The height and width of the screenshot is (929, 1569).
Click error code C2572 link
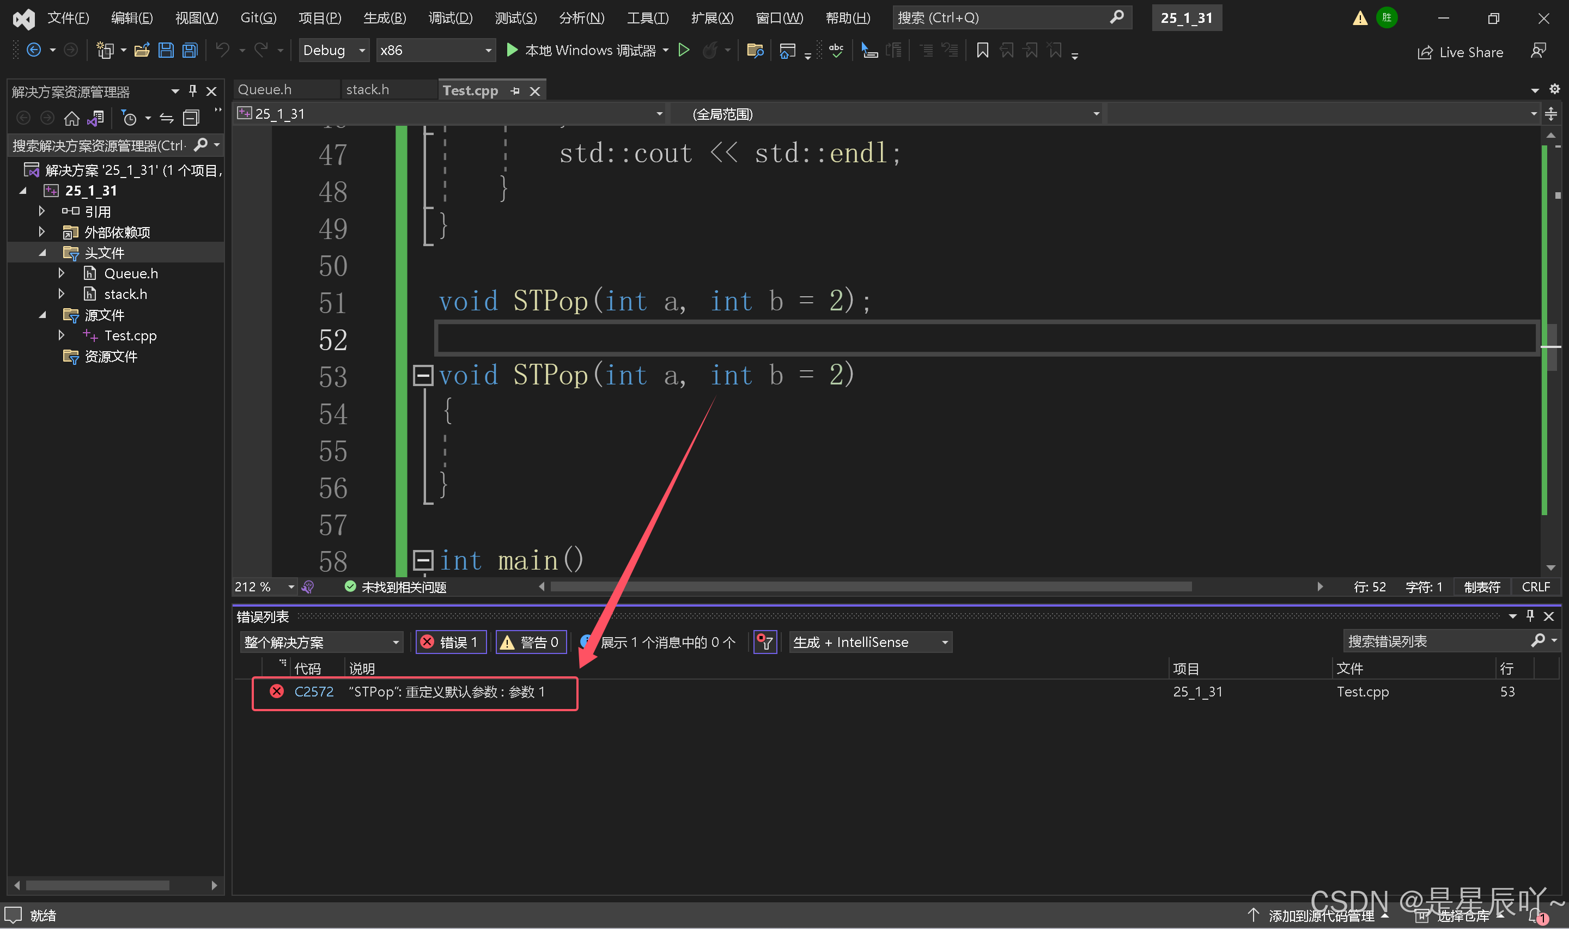pos(314,692)
